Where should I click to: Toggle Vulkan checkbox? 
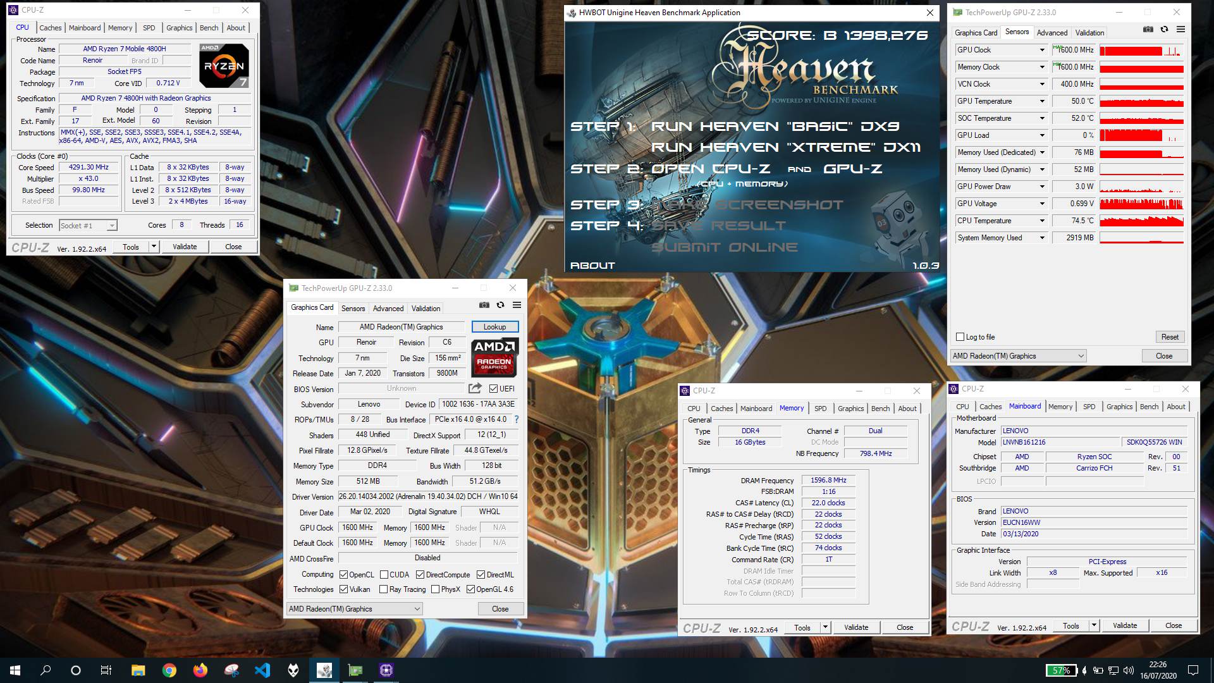(343, 589)
